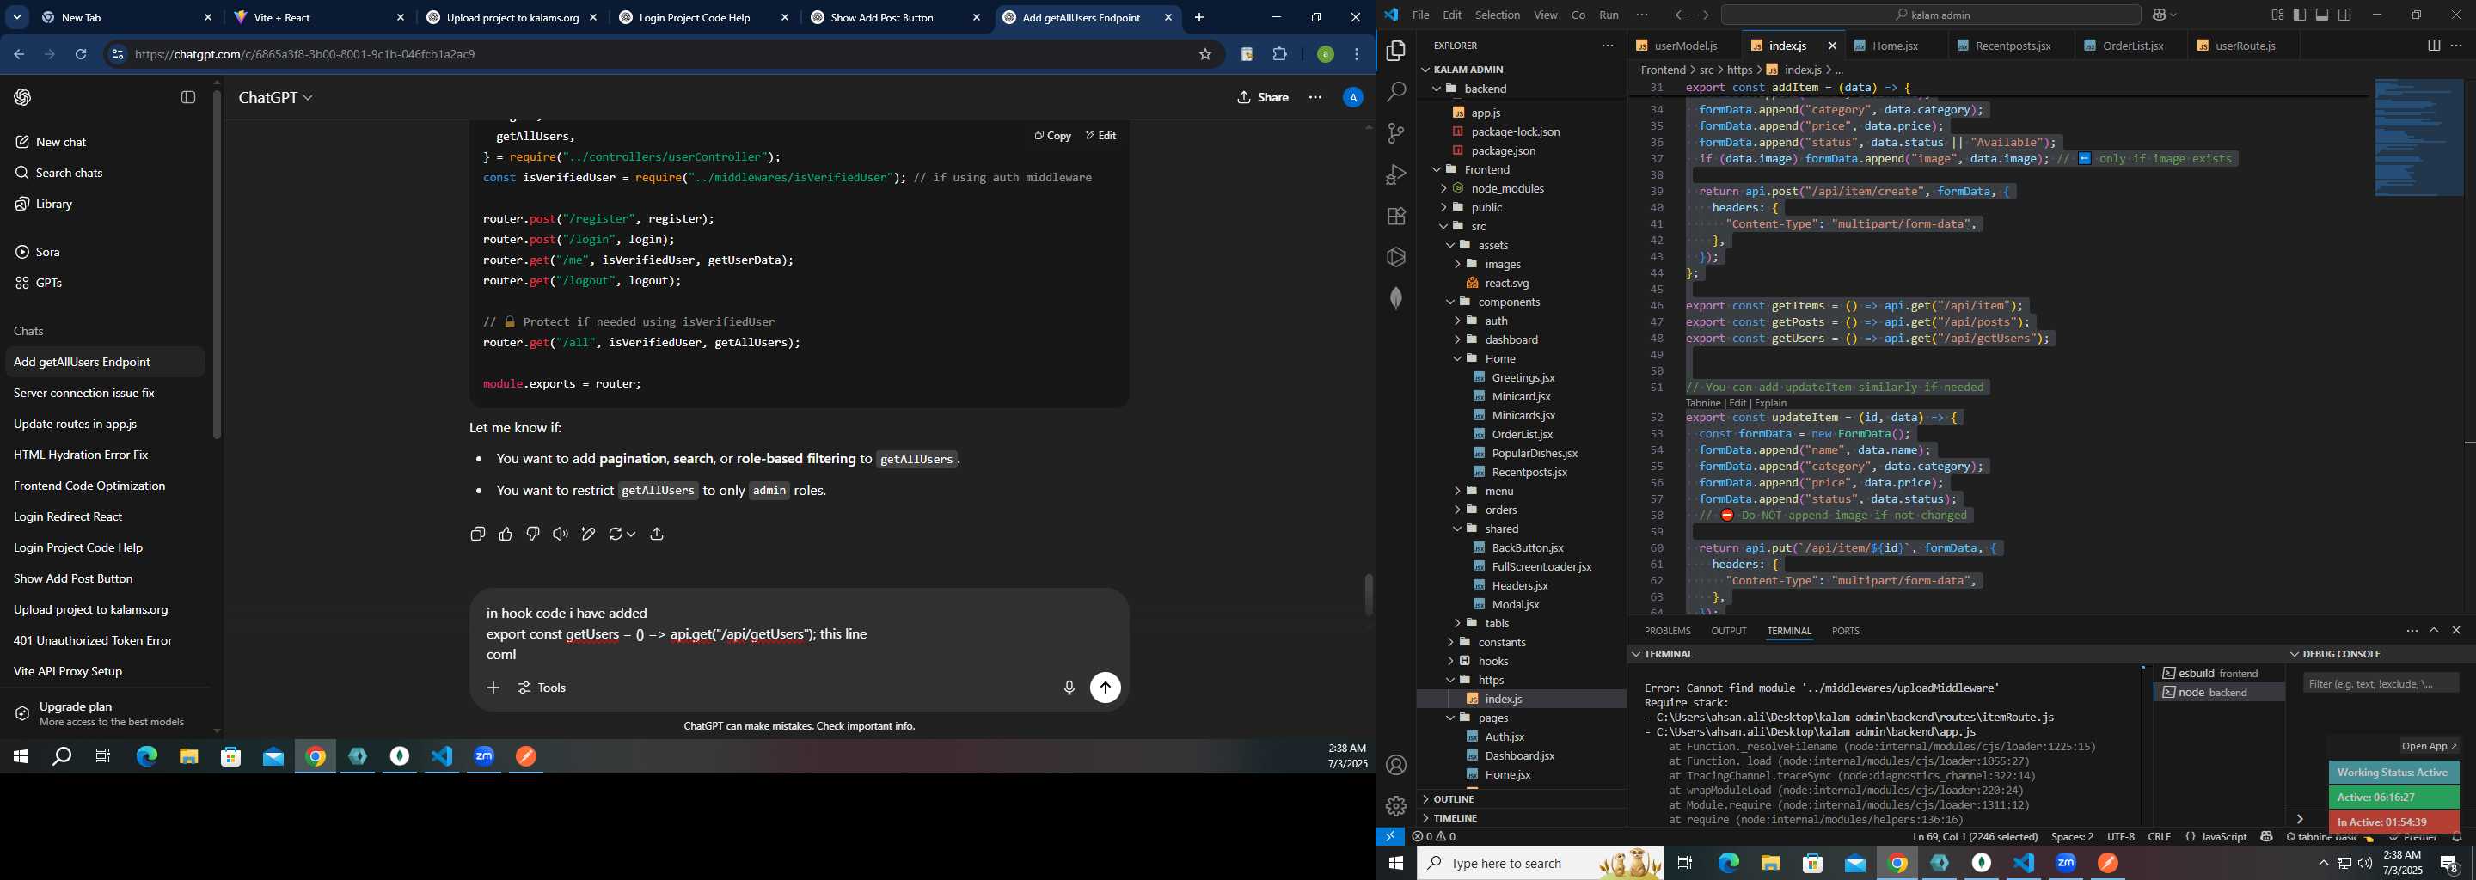Click the ChatGPT conversation scrollbar thumb
The height and width of the screenshot is (880, 2476).
pyautogui.click(x=1369, y=596)
